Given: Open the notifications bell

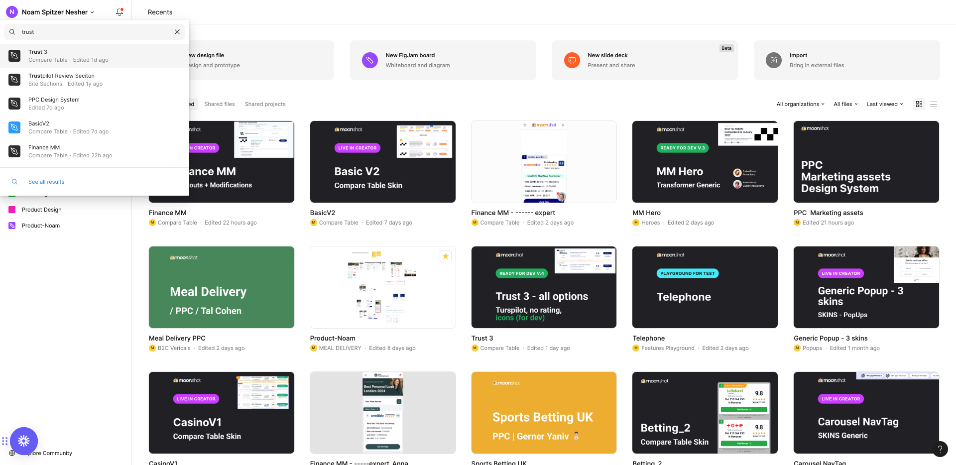Looking at the screenshot, I should (119, 12).
